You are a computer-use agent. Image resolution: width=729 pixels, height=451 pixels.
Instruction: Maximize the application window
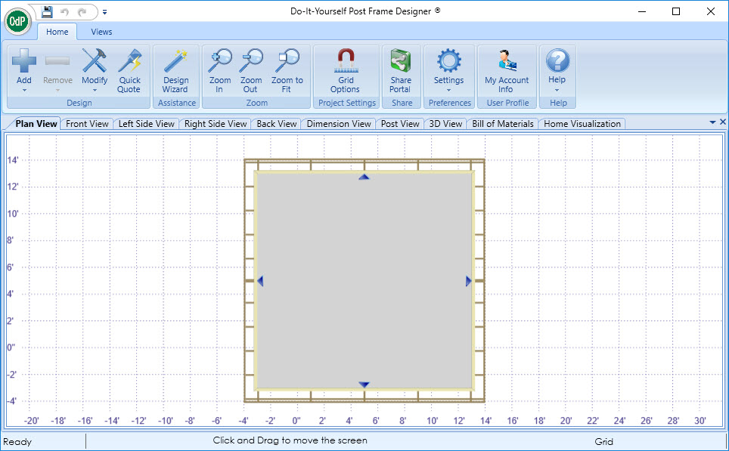tap(676, 11)
